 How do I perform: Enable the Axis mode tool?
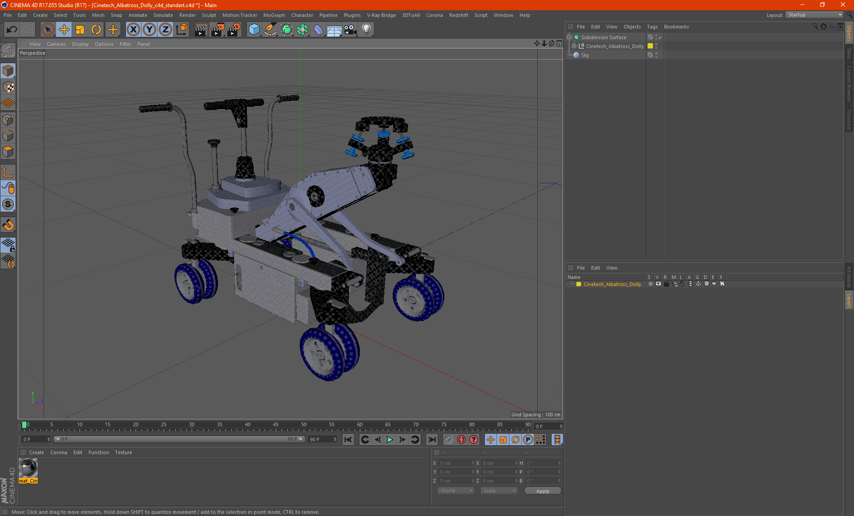click(x=8, y=172)
